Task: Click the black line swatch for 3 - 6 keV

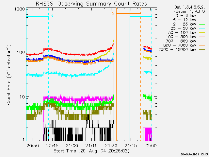Action: pos(202,16)
